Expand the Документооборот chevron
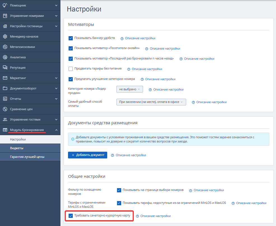 pos(56,89)
